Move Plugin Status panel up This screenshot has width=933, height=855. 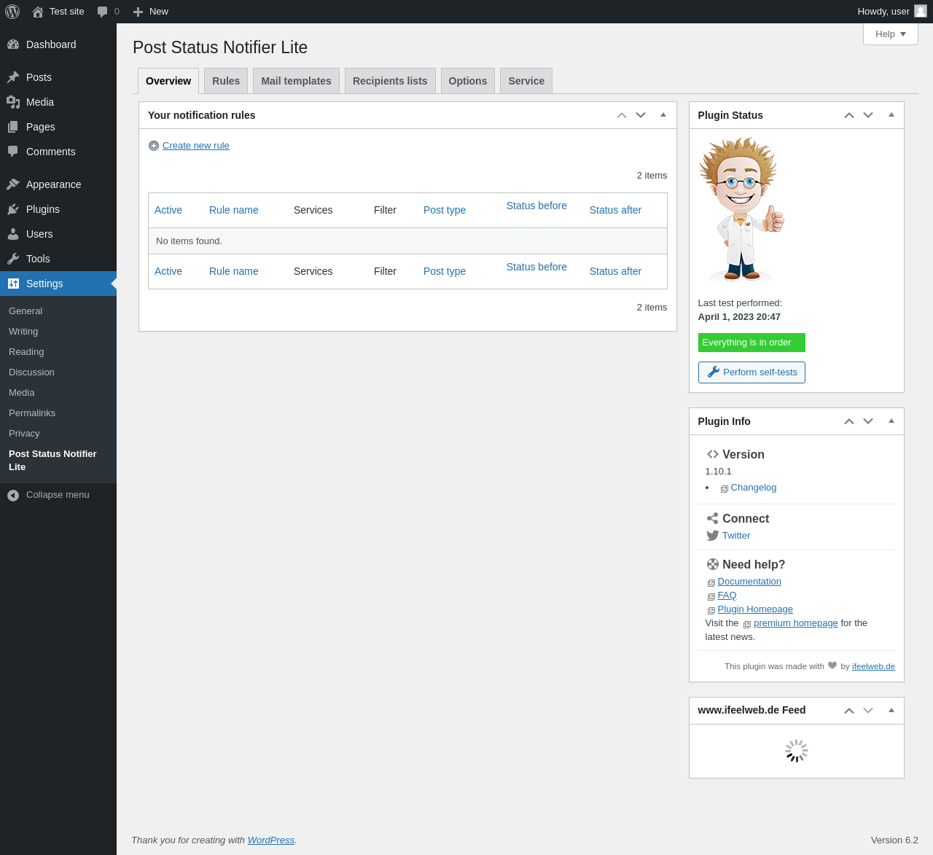click(849, 115)
